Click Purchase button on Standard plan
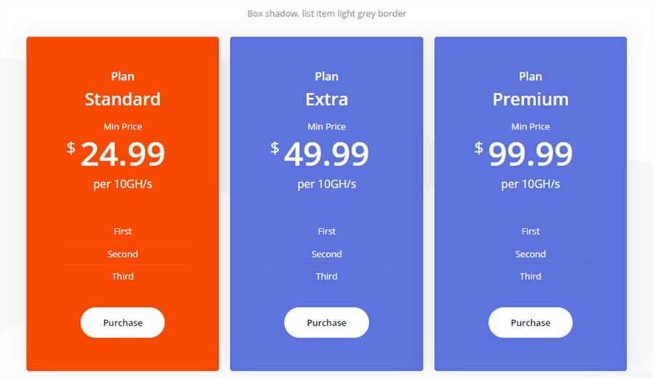654x378 pixels. 123,323
